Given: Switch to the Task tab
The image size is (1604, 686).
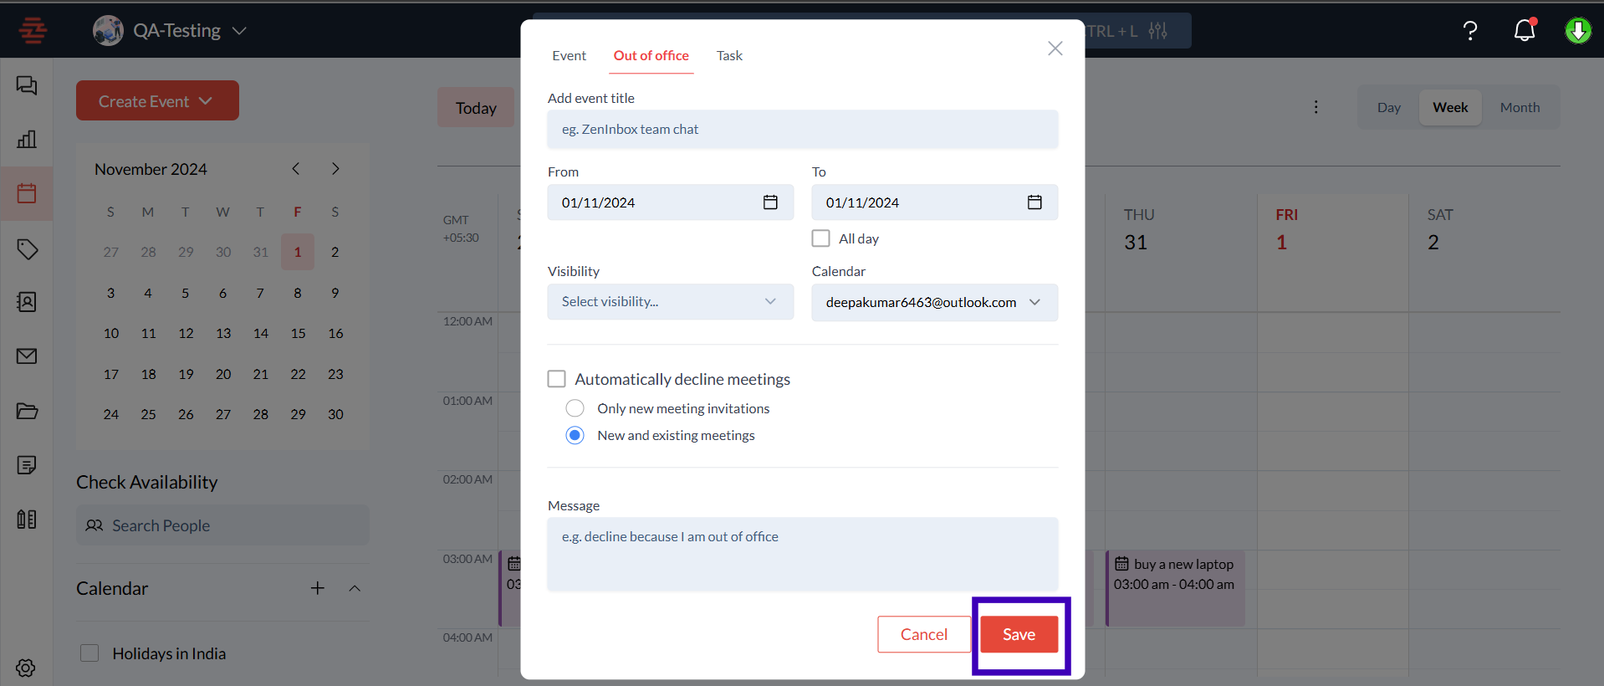Looking at the screenshot, I should tap(729, 55).
